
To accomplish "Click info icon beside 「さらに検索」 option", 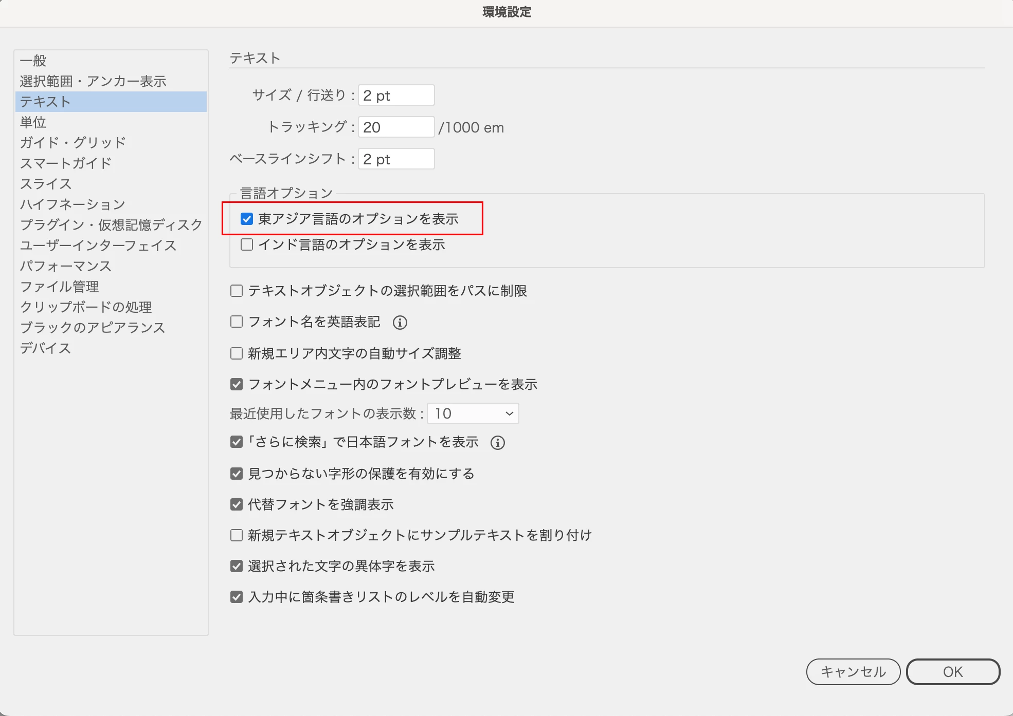I will click(497, 443).
